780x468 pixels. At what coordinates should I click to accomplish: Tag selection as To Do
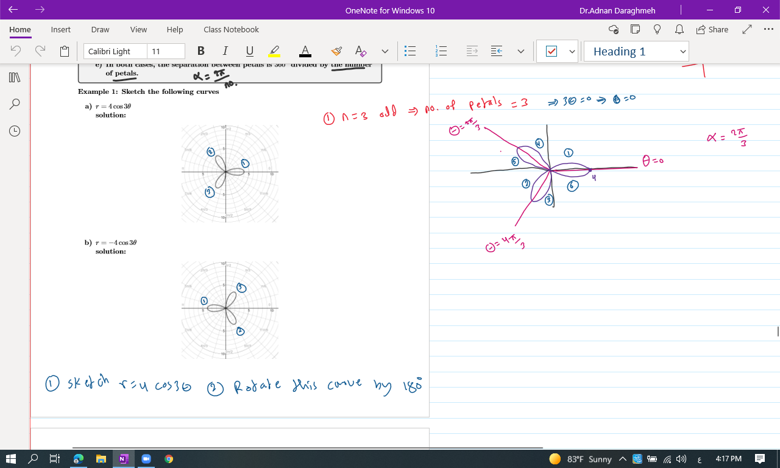click(x=551, y=51)
